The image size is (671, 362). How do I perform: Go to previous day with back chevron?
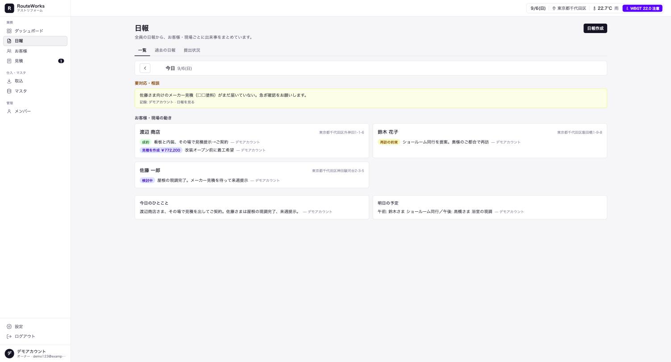[x=145, y=68]
